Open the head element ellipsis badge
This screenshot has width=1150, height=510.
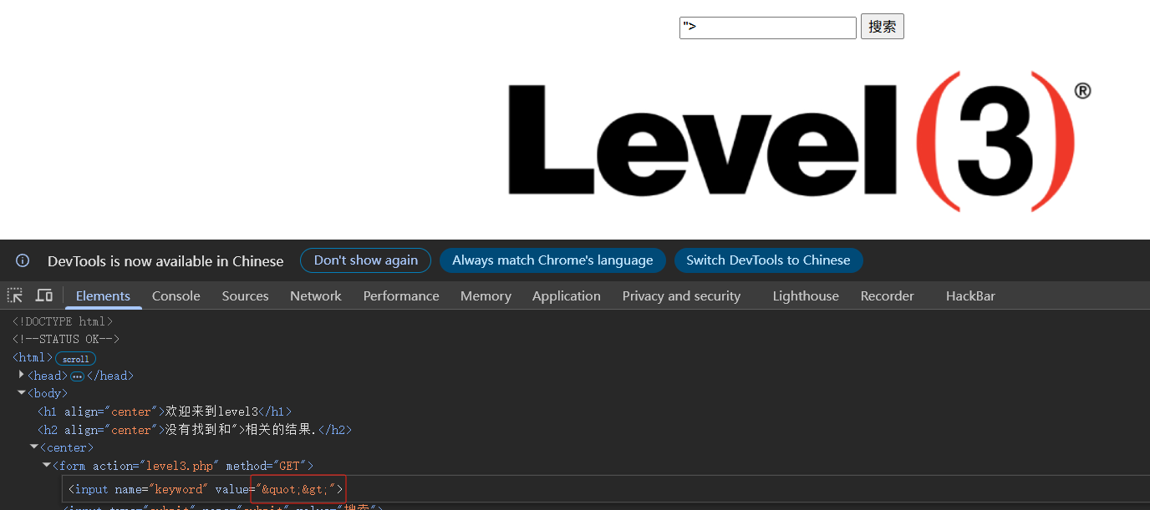(x=78, y=376)
